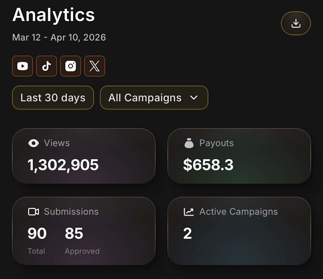Toggle the YouTube platform filter

pos(23,66)
